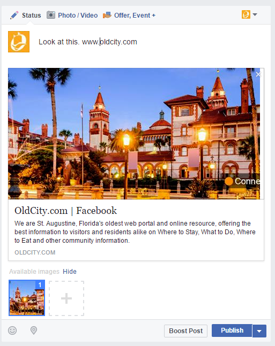Open the Offer, Event + tab
This screenshot has height=346, width=275.
(x=135, y=16)
